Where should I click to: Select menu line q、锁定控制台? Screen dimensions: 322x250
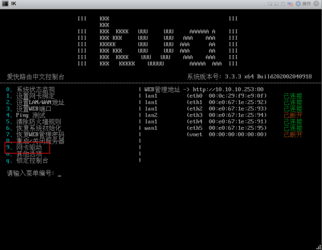tap(27, 160)
